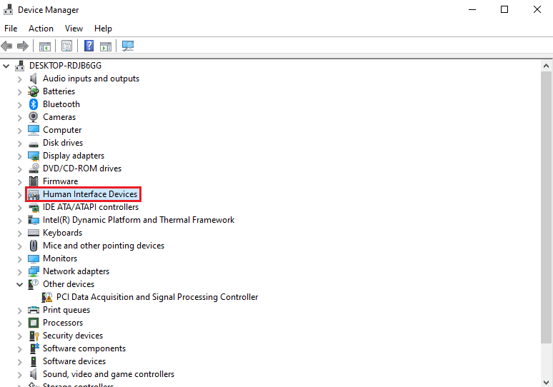Collapse the DESKTOP-RDJB6GG root node
Screen dimensions: 553x387
click(6, 66)
